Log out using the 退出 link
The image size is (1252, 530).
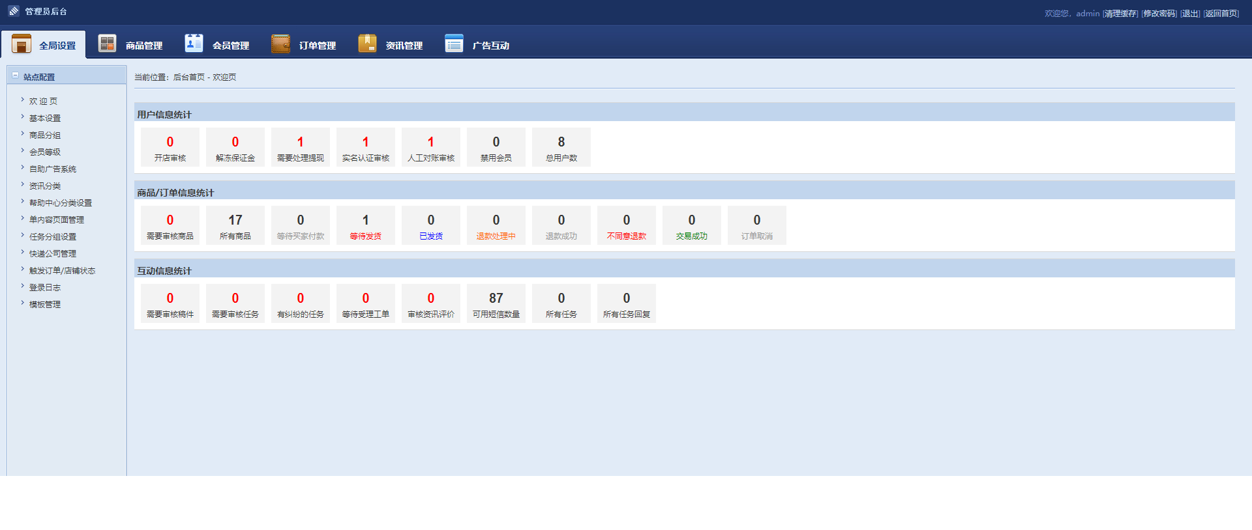pyautogui.click(x=1190, y=14)
